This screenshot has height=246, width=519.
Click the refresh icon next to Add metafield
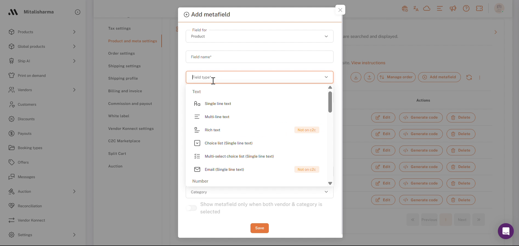click(469, 78)
